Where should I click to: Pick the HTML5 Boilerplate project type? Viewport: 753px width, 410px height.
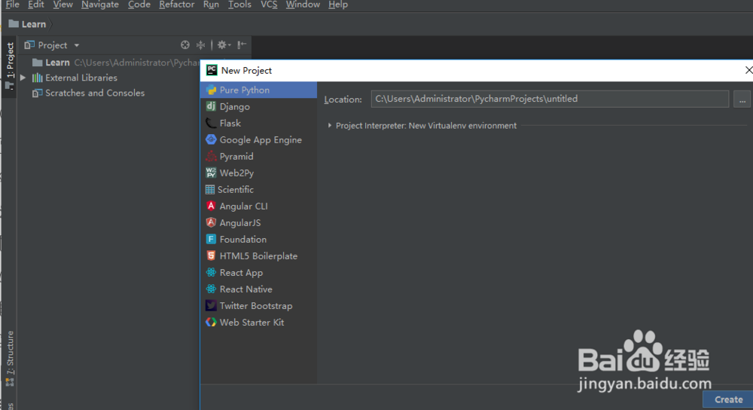pos(258,255)
